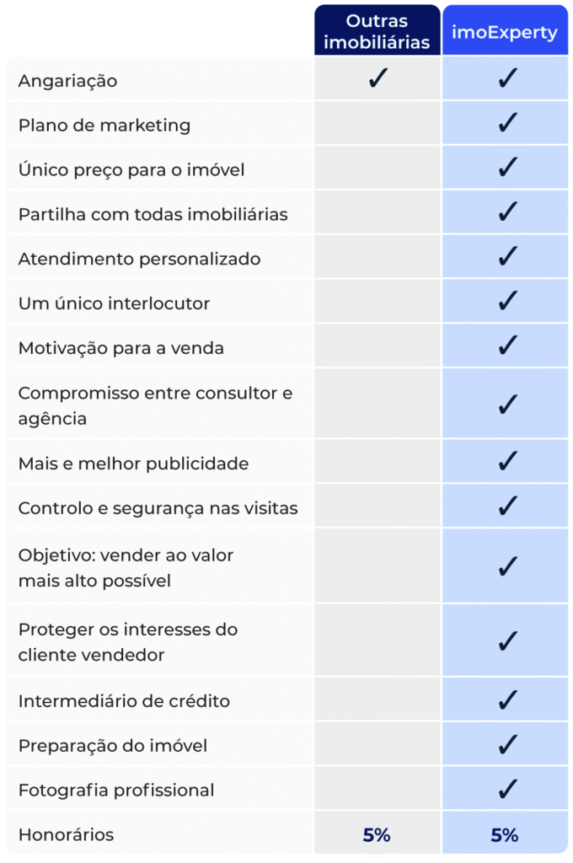This screenshot has height=863, width=573.
Task: Click the Fotografia profissional checkmark
Action: point(506,790)
